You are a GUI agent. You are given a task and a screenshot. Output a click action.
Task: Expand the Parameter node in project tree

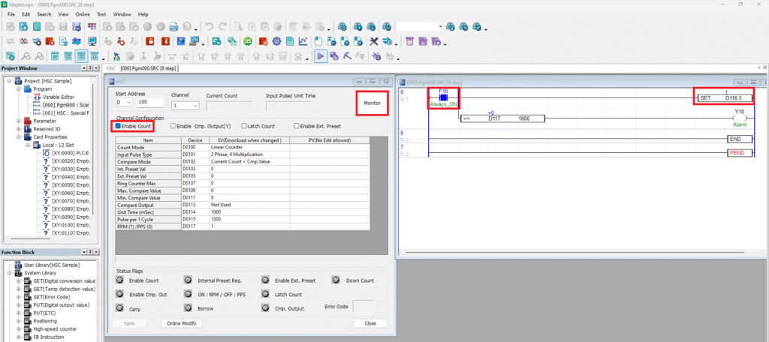pos(20,120)
